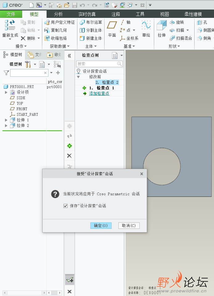Switch to the 实时仿真 ribbon tab

point(87,14)
